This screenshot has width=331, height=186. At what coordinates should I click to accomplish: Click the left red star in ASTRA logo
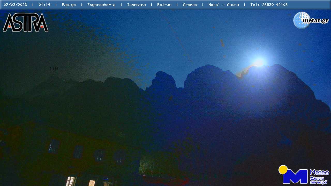point(10,26)
